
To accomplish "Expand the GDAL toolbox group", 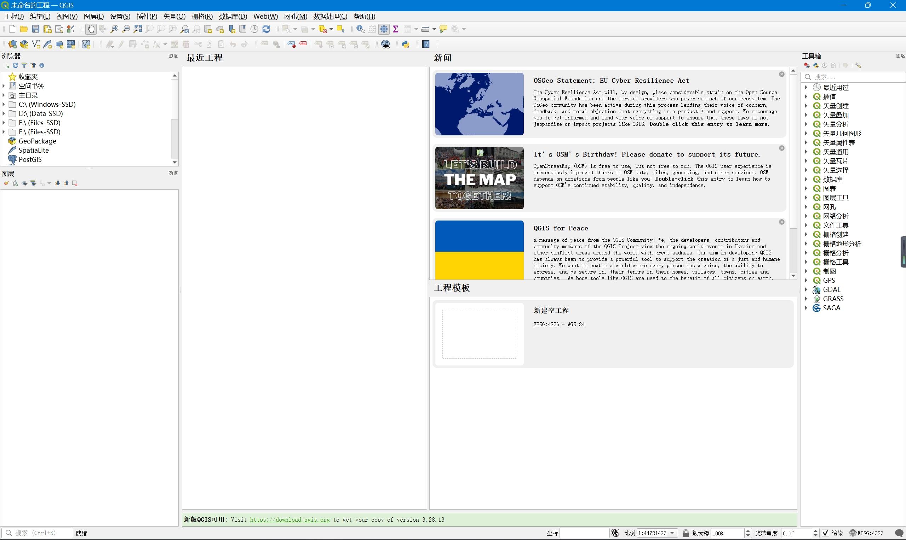I will click(x=806, y=290).
